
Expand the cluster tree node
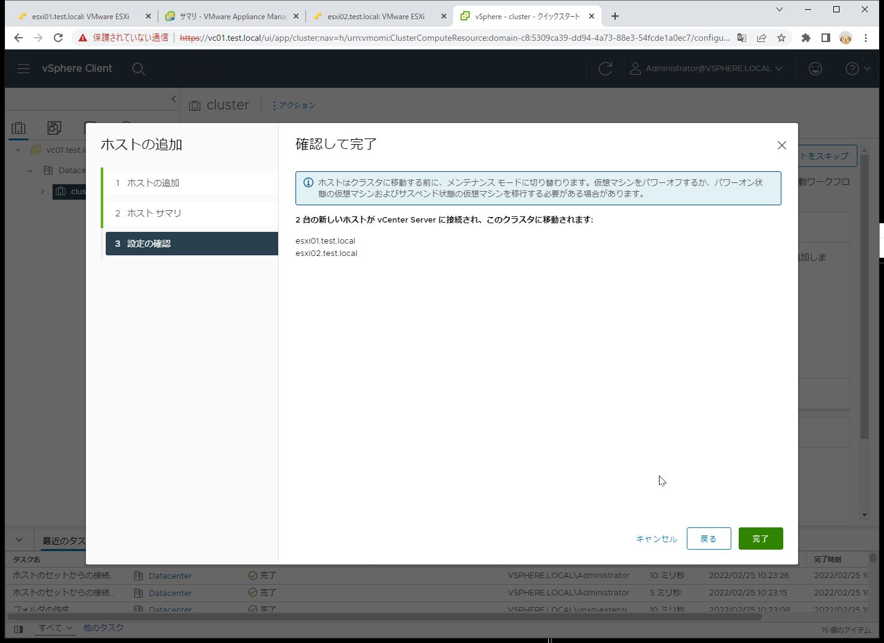(43, 192)
